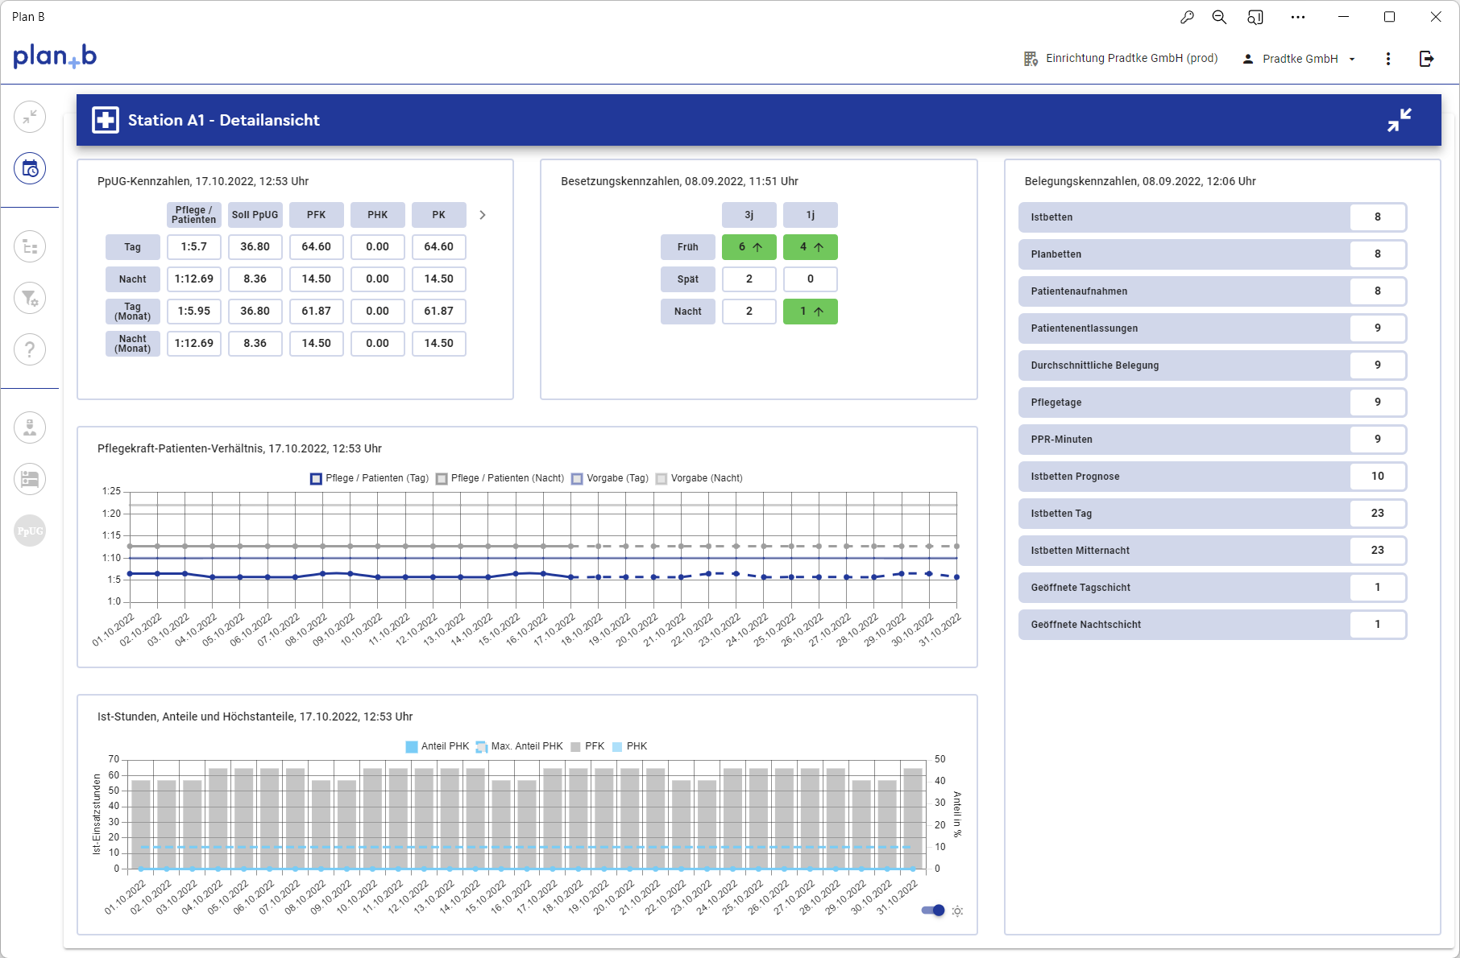Click the Spät shift label

point(688,279)
